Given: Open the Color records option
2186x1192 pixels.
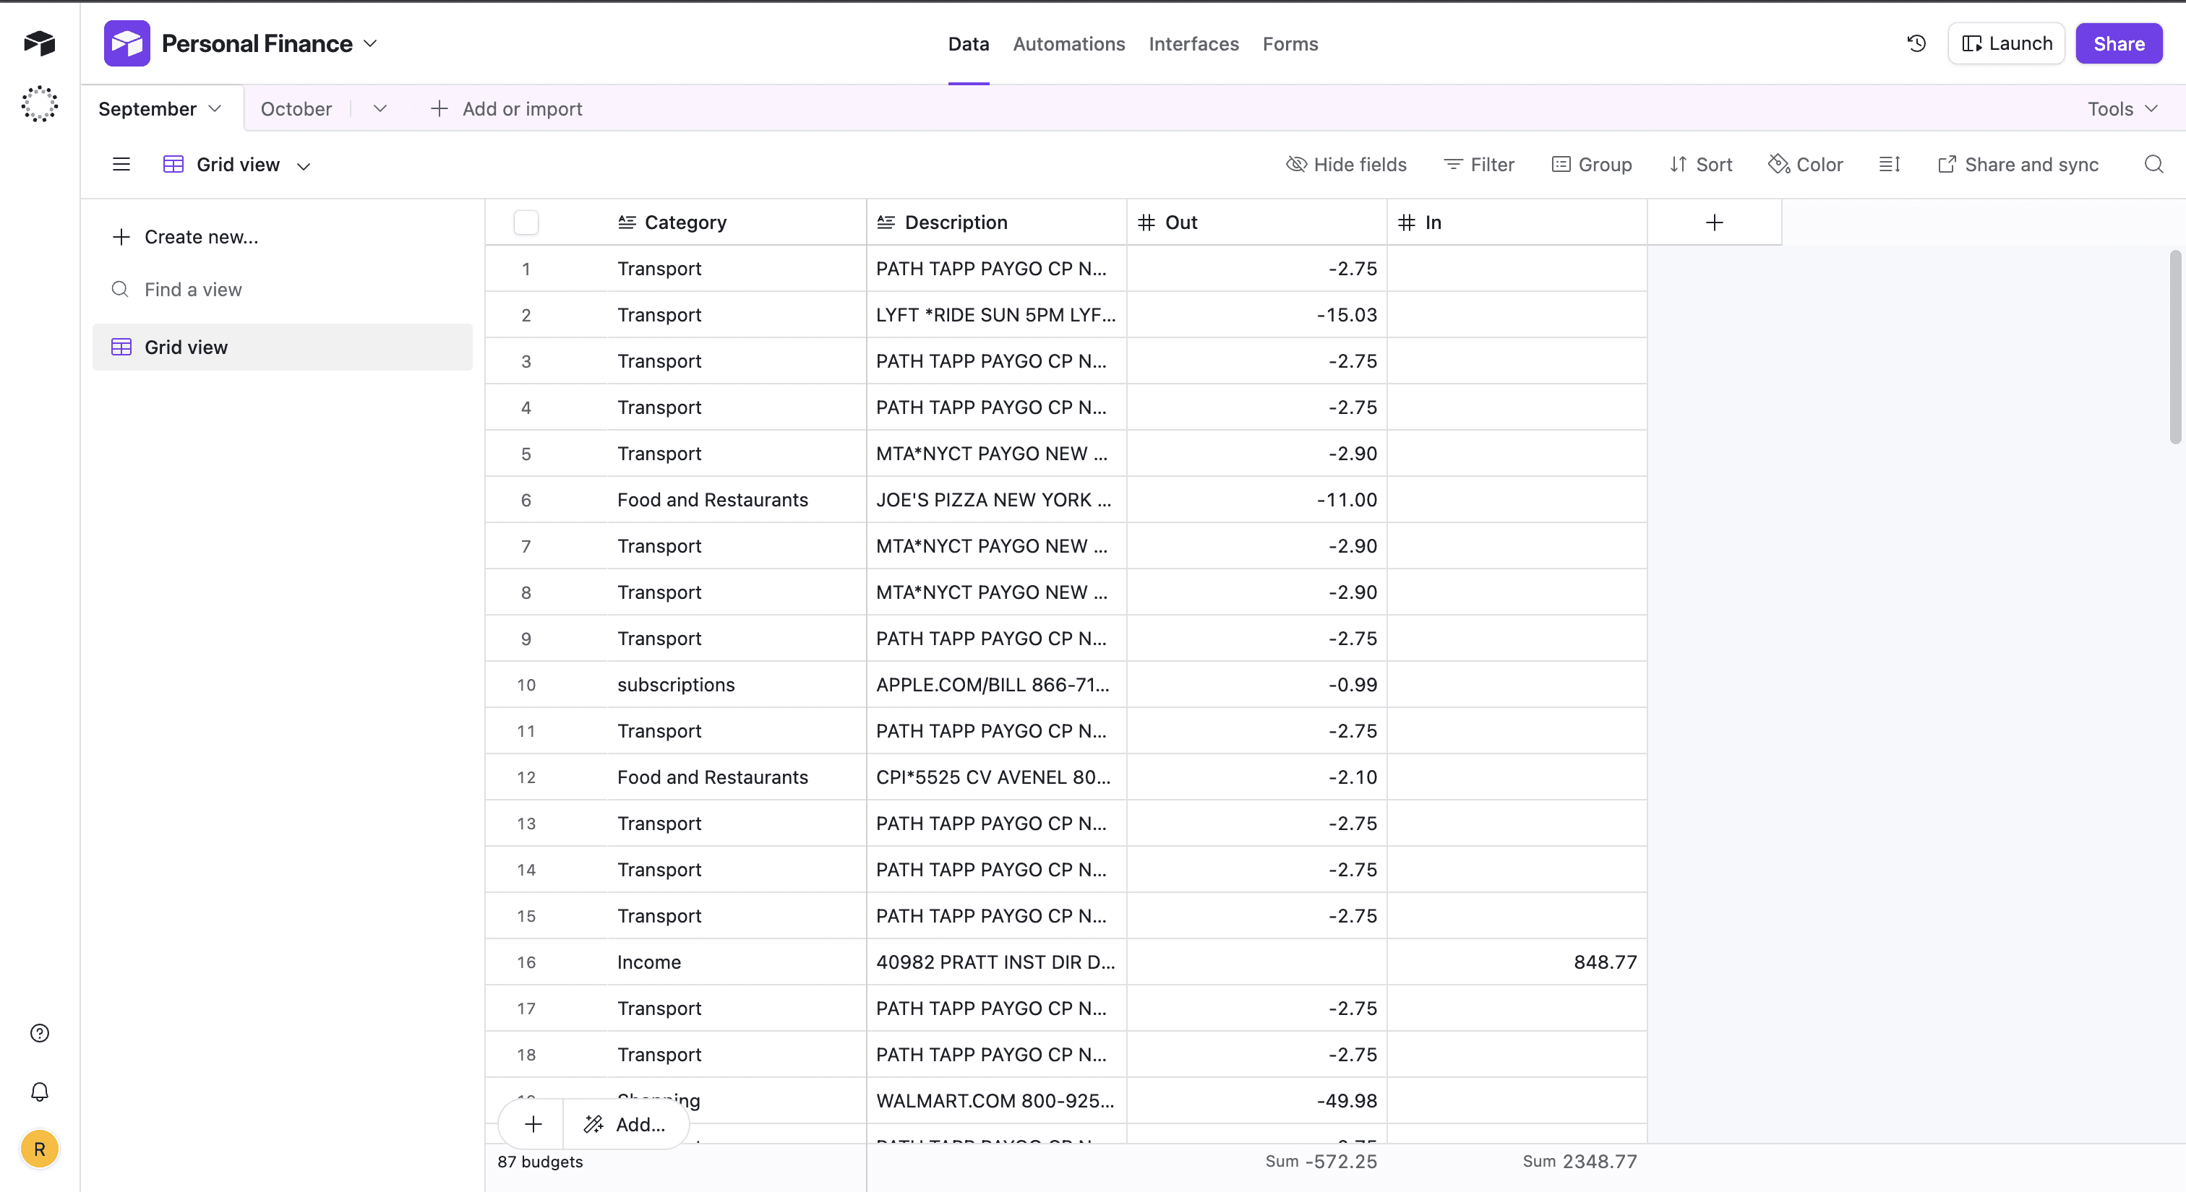Looking at the screenshot, I should tap(1806, 165).
